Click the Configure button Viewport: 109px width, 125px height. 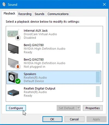16,108
